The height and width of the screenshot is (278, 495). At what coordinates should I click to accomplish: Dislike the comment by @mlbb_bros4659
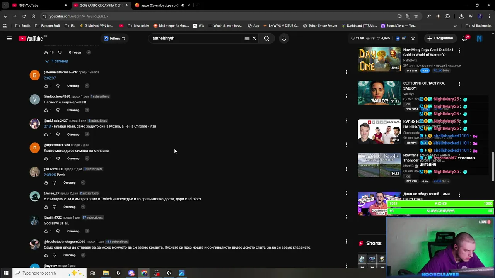(x=58, y=110)
